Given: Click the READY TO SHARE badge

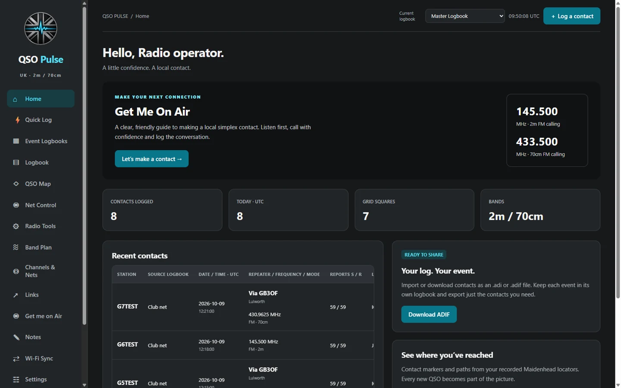Looking at the screenshot, I should click(424, 255).
